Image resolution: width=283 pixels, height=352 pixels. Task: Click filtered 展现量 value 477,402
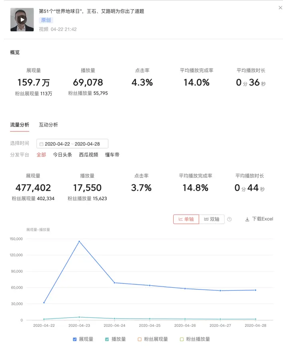(33, 188)
